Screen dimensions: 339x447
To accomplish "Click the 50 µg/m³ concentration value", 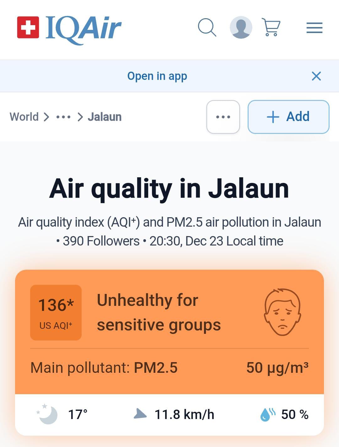I will coord(277,368).
